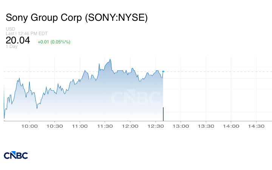
Task: Click the green +0.01 (0.05%) change text
Action: [x=54, y=42]
